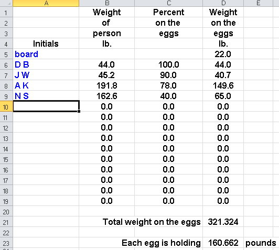
Task: Click the fill handle of cell A10
Action: [79, 111]
